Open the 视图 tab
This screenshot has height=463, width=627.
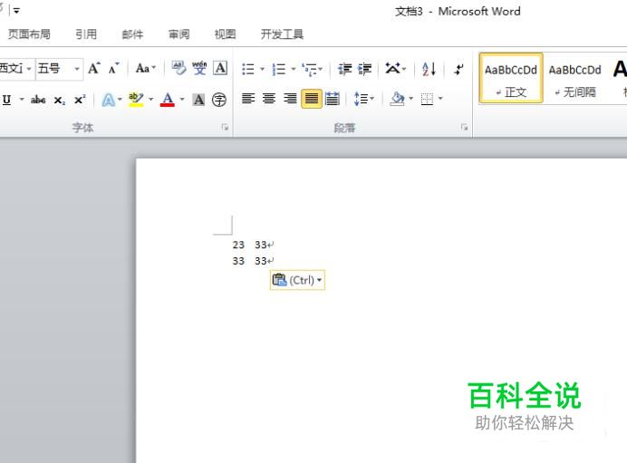[x=225, y=34]
